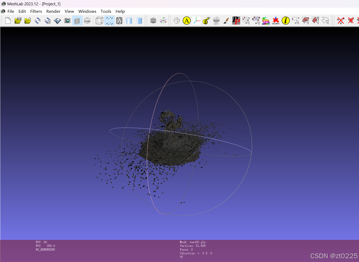The image size is (359, 262).
Task: Select the point-based picking wave icon
Action: point(246,21)
